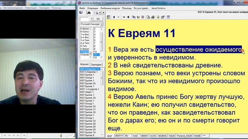
Task: Click the volume icon in webcam player
Action: point(61,136)
